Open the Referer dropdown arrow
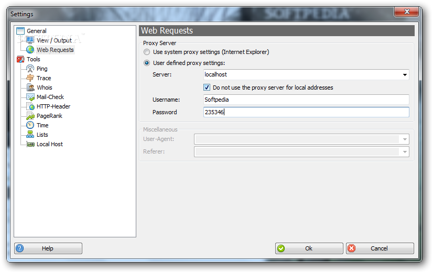 pos(405,152)
